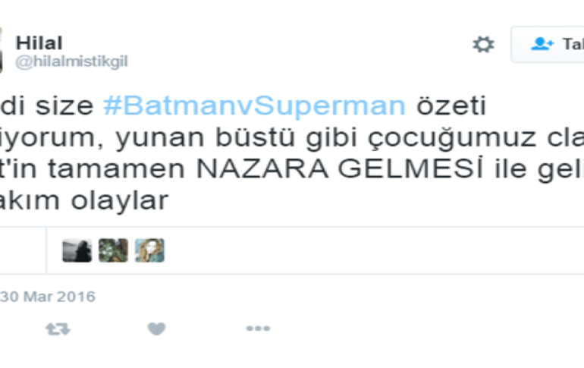Click the capitalized 'NAZARA GELMESİ' text
Viewport: 584px width, 368px height.
tap(339, 168)
